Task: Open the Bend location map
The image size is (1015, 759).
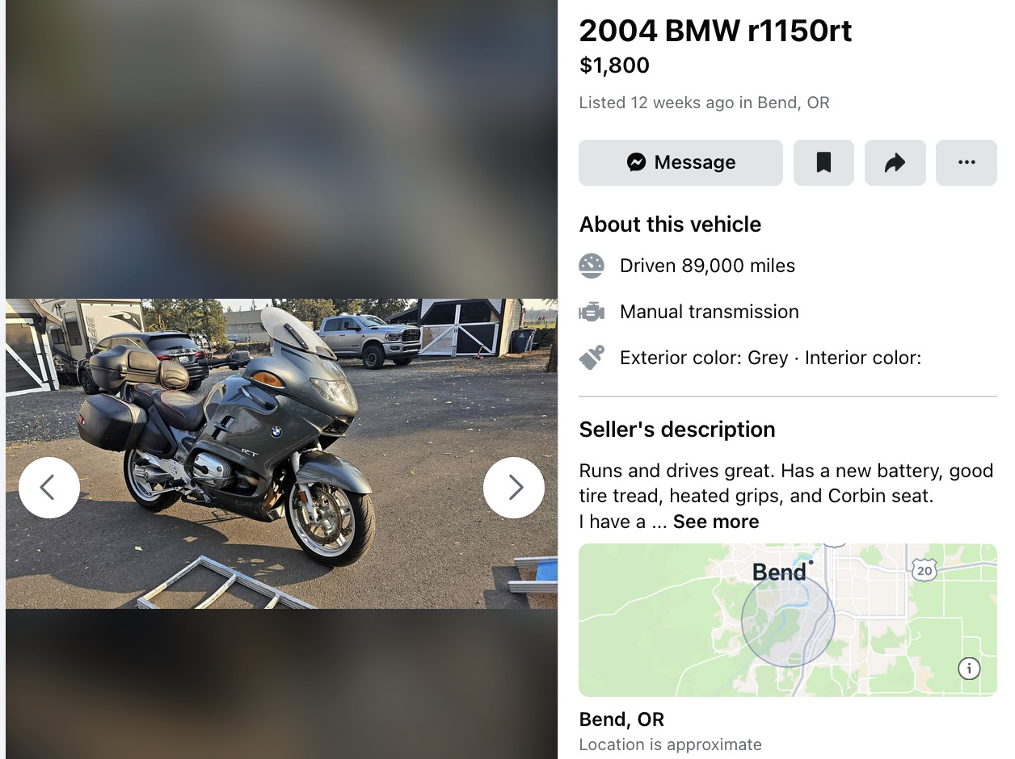Action: coord(788,620)
